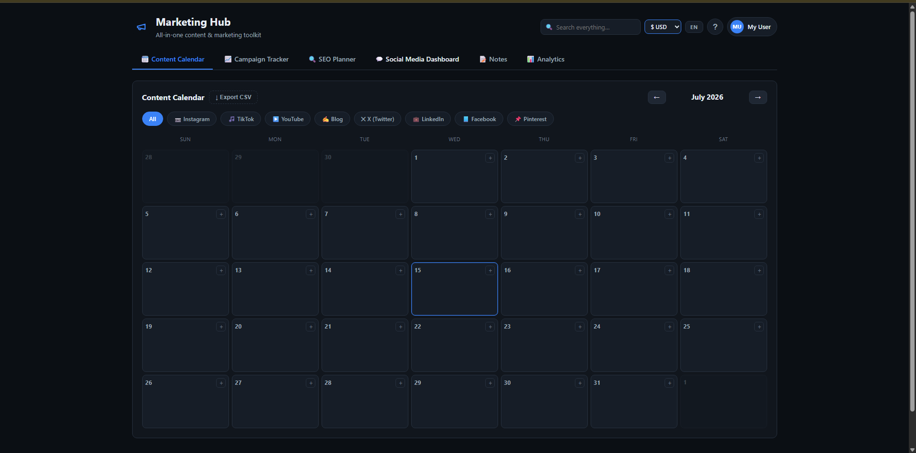Add content on July 11
The width and height of the screenshot is (916, 453).
759,214
